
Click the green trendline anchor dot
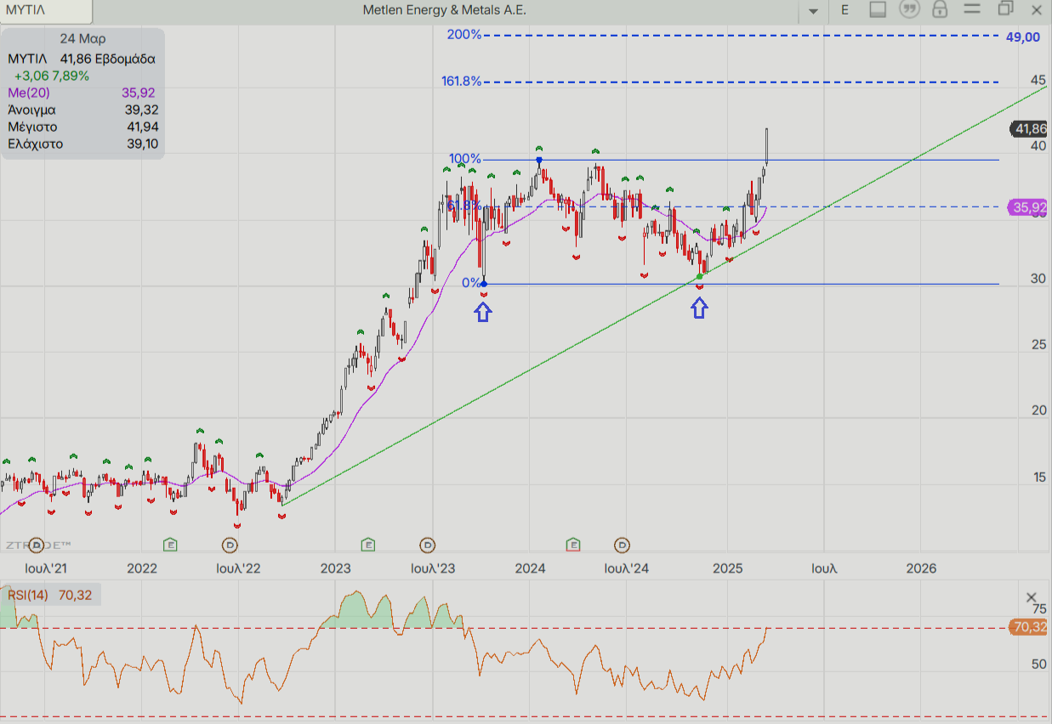click(700, 276)
